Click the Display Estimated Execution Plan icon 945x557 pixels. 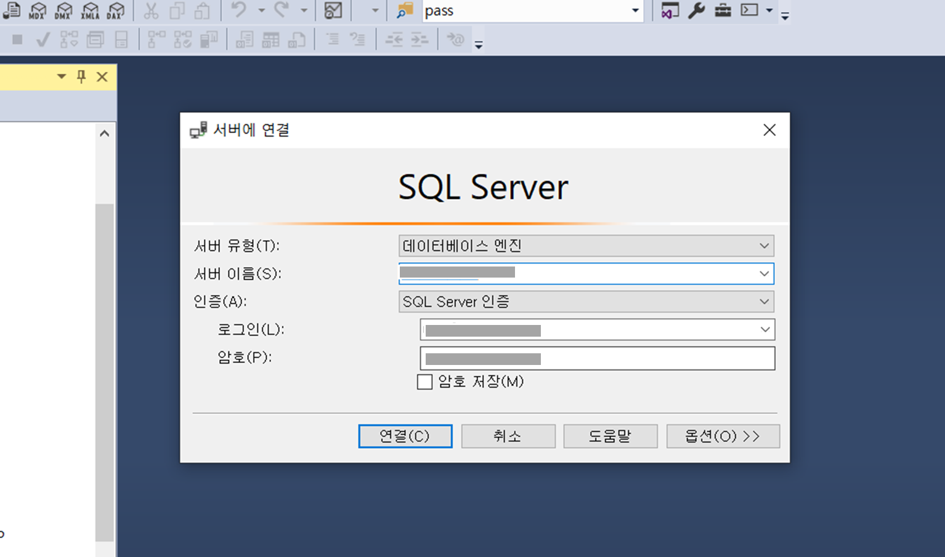[x=69, y=40]
